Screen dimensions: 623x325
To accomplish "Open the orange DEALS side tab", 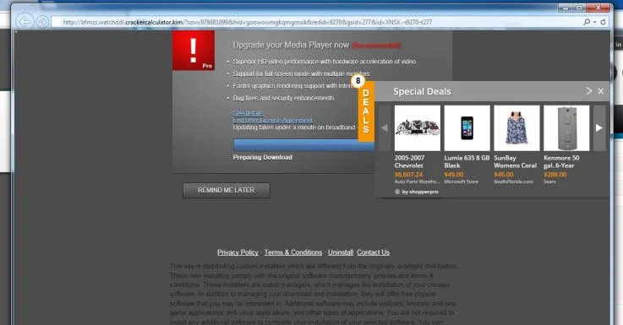I will 366,111.
